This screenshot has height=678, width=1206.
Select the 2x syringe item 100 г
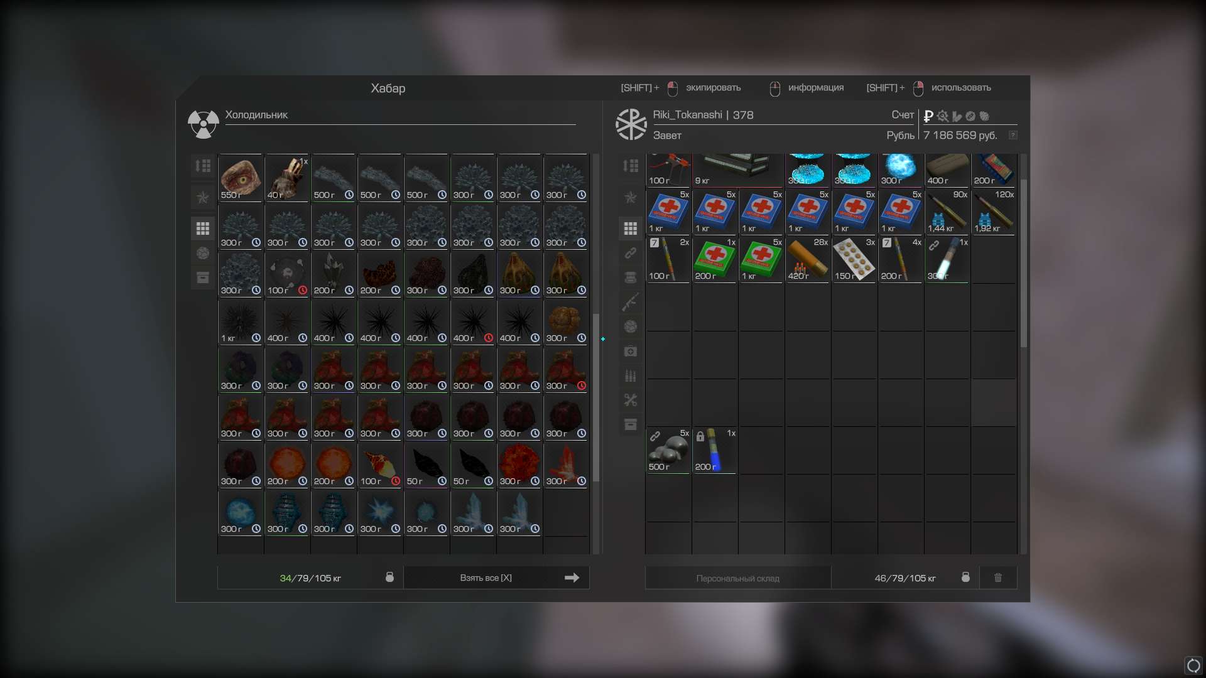668,259
